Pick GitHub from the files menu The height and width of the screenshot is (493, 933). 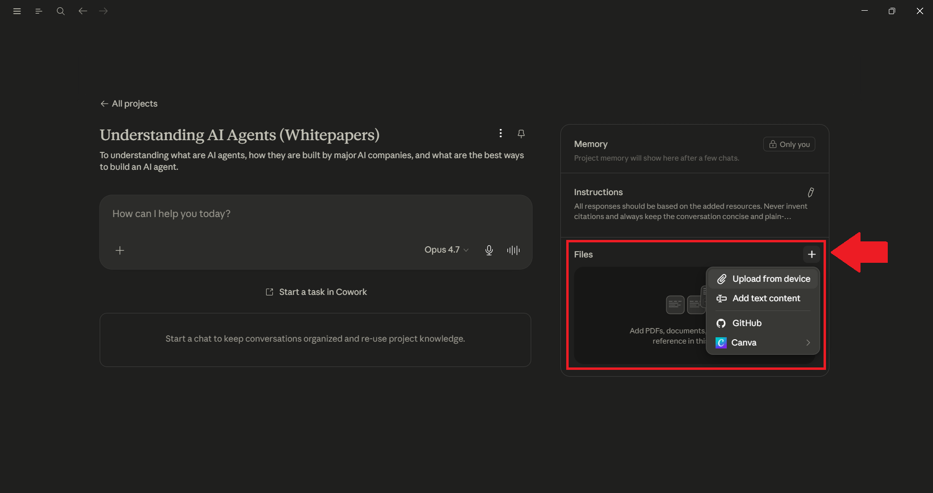click(x=763, y=323)
